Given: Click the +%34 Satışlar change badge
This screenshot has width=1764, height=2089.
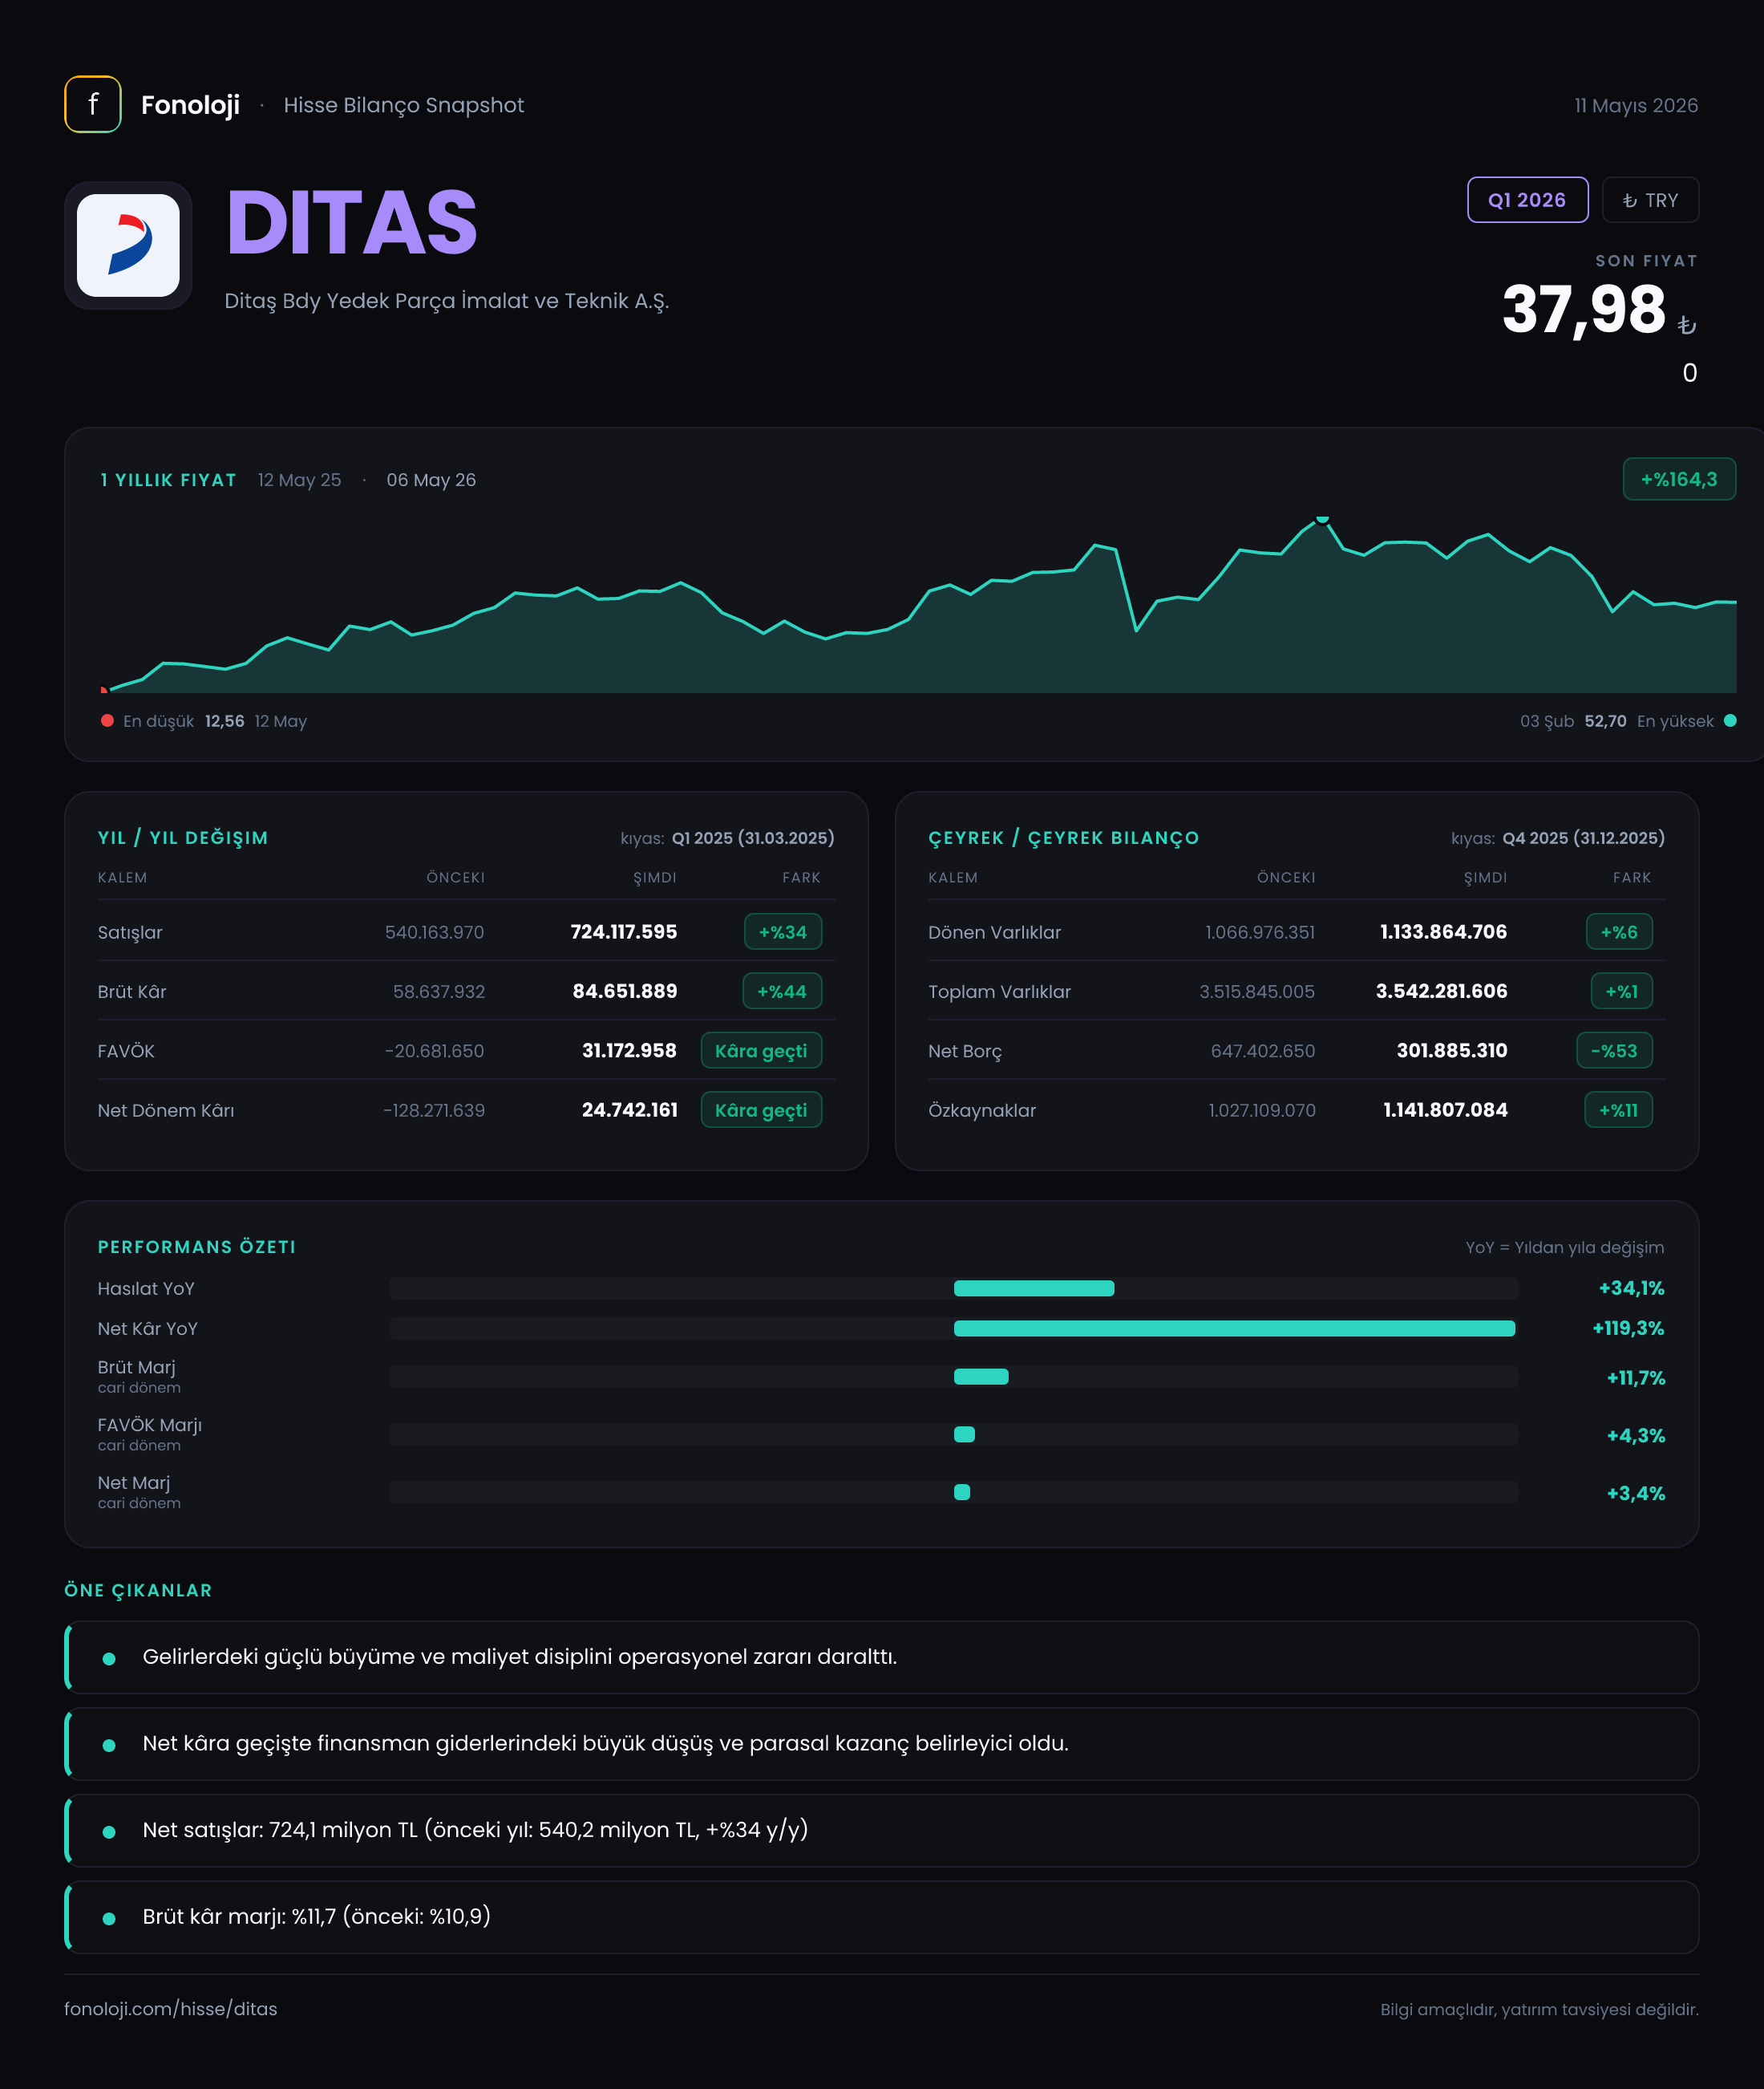Looking at the screenshot, I should click(x=782, y=931).
